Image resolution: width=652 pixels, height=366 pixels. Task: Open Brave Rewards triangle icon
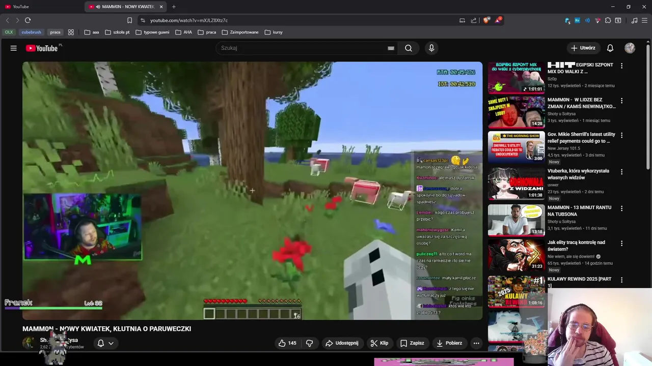pos(498,20)
